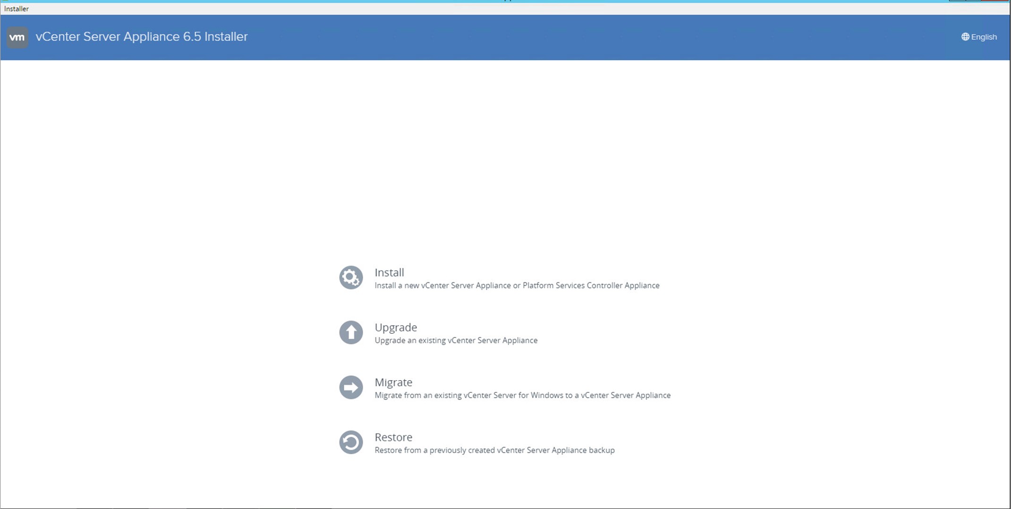The width and height of the screenshot is (1011, 509).
Task: Select the Install heading
Action: pos(389,272)
